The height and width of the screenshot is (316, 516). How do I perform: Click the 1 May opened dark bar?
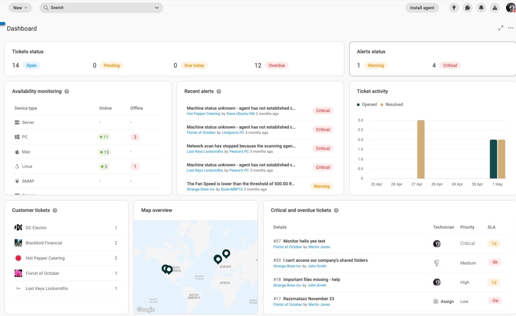[x=493, y=159]
